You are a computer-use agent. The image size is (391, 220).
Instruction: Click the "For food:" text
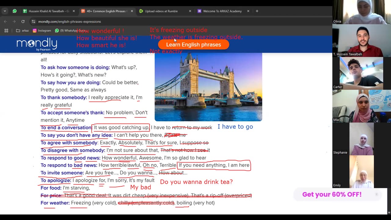click(51, 188)
